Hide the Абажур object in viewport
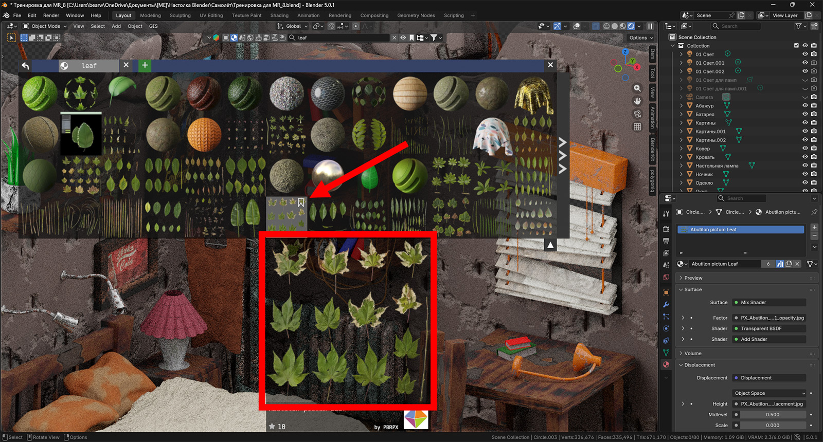Screen dimensions: 823x442 (805, 105)
